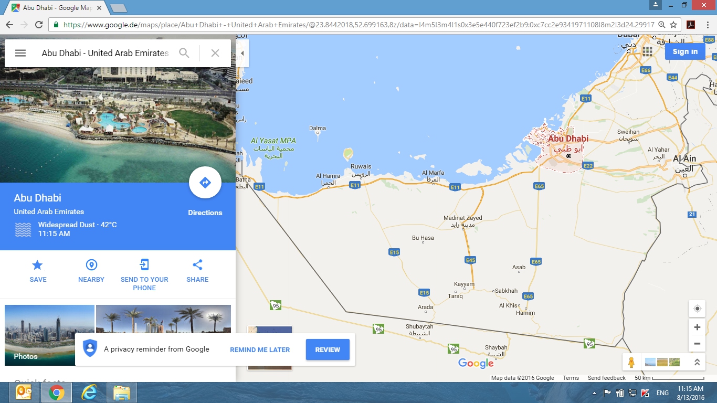Click the Chrome profile icon
Viewport: 717px width, 403px height.
tap(655, 5)
